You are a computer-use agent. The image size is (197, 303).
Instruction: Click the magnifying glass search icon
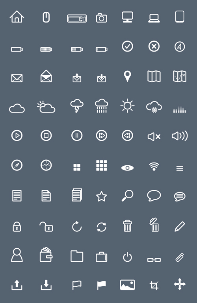click(x=127, y=196)
